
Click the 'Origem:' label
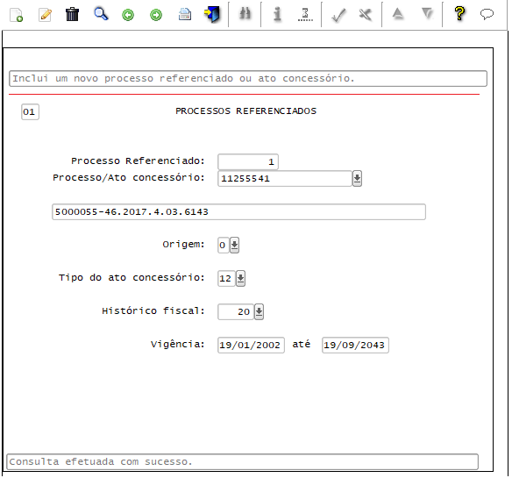183,245
